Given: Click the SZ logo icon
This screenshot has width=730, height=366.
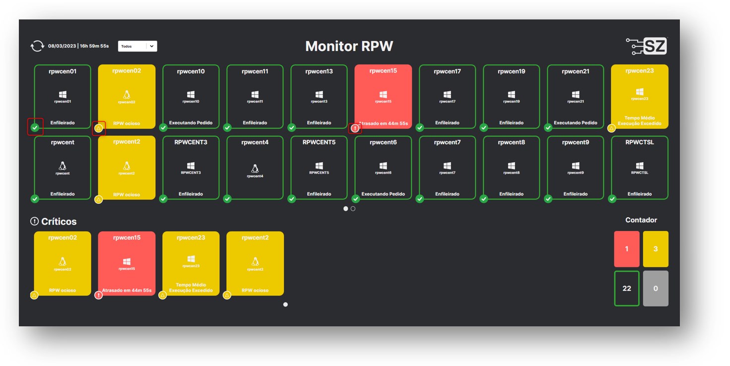Looking at the screenshot, I should (647, 46).
